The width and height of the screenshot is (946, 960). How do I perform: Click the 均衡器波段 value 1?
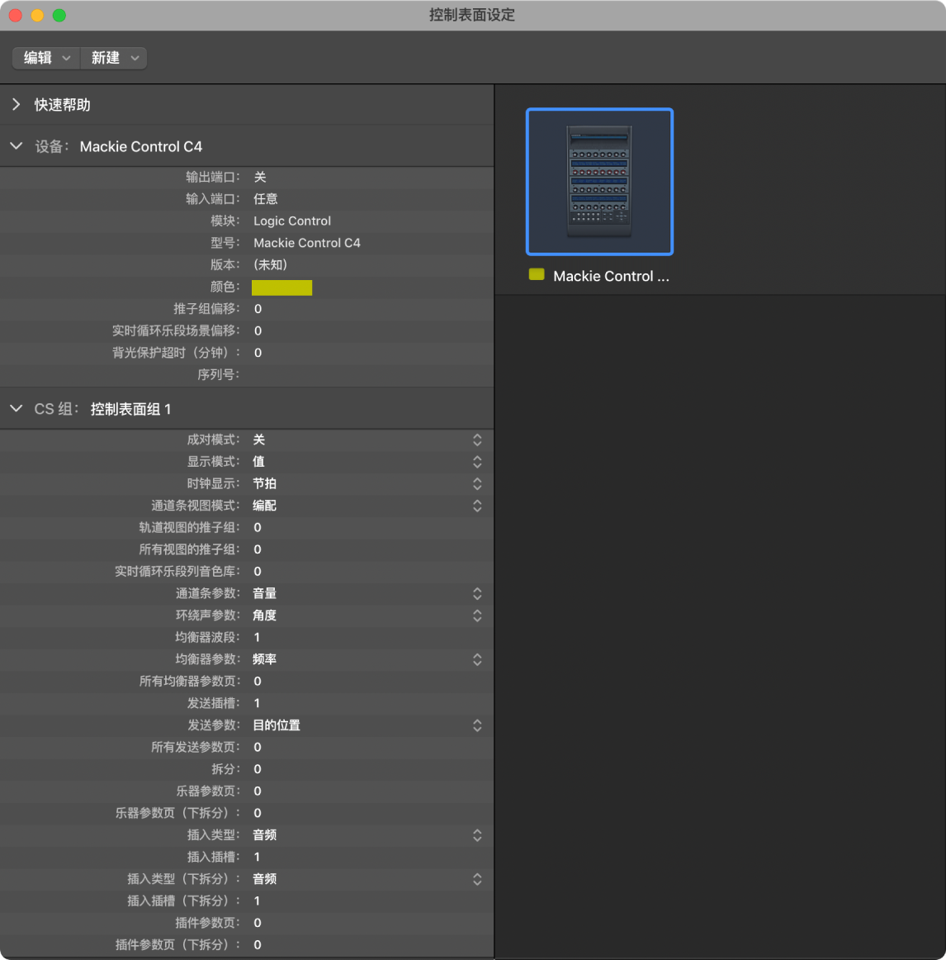pos(257,637)
